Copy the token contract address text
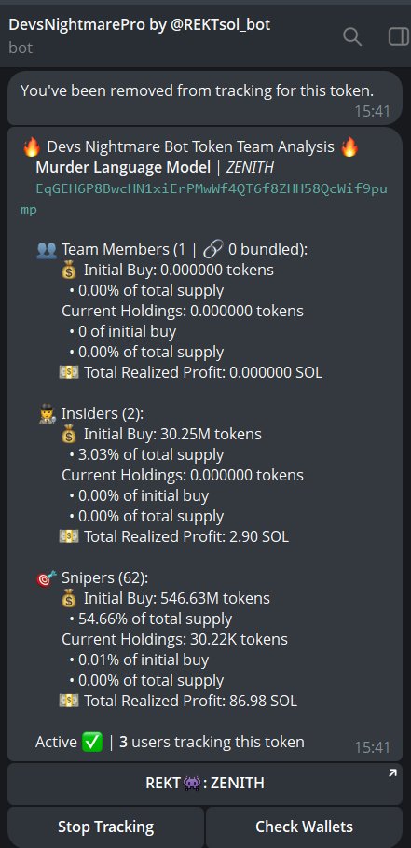Screen dimensions: 411x848 pyautogui.click(x=204, y=199)
